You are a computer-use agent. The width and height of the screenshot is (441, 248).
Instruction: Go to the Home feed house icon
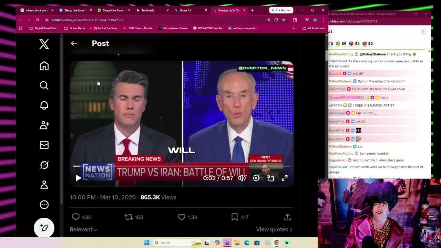click(44, 66)
